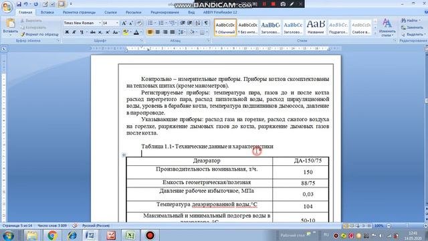
Task: Open the Рецензирование tab
Action: tap(165, 12)
